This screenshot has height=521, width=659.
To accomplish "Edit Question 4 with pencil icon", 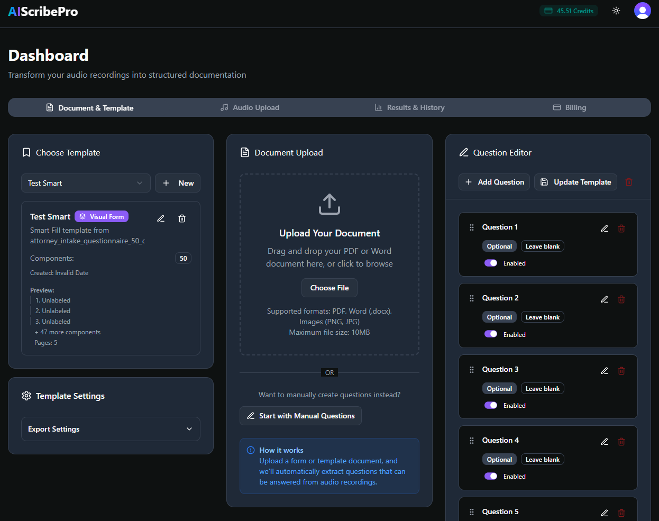I will click(x=605, y=442).
